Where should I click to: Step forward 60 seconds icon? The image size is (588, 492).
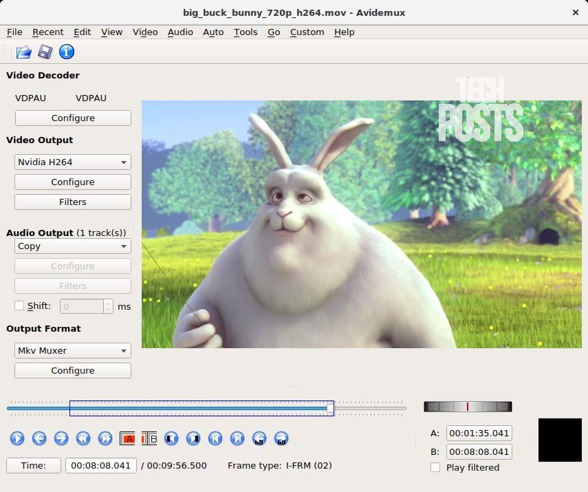281,438
